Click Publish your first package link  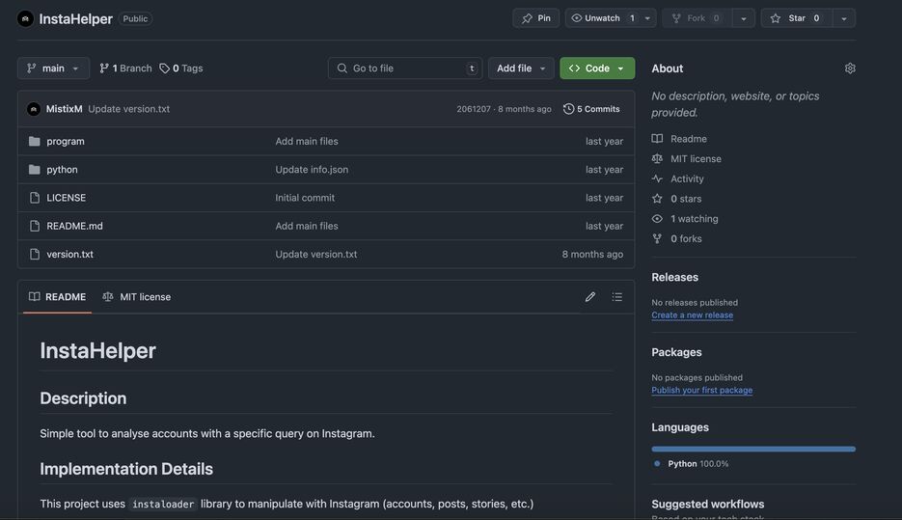(x=701, y=391)
